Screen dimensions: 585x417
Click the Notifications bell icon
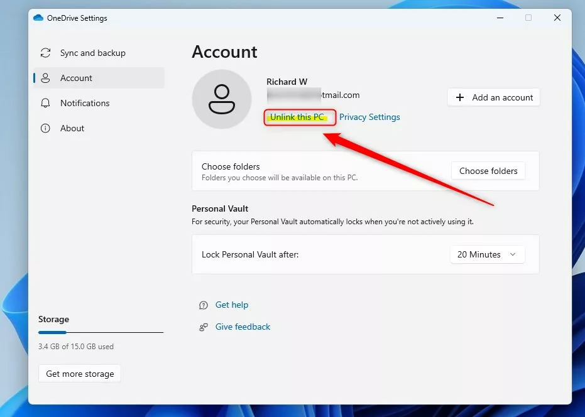[45, 103]
